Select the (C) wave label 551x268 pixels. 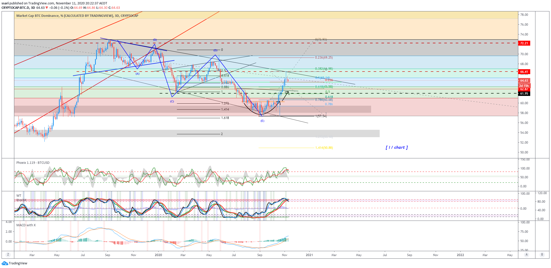(172, 101)
